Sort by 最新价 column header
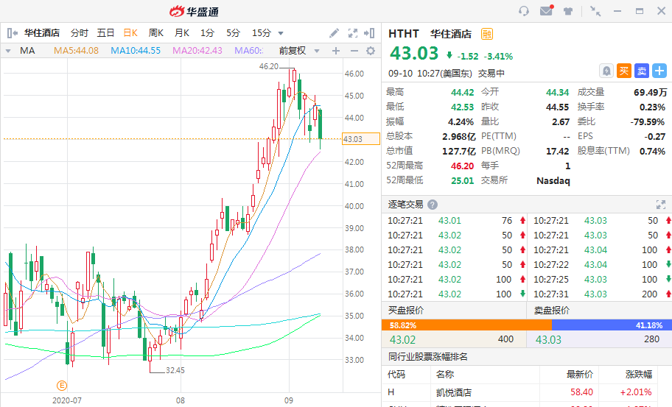 [579, 375]
